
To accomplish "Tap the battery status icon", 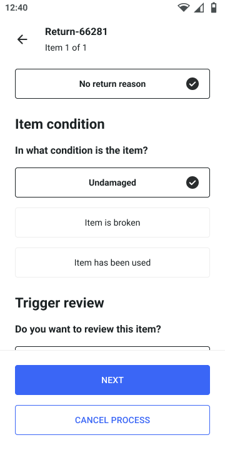I will [214, 7].
